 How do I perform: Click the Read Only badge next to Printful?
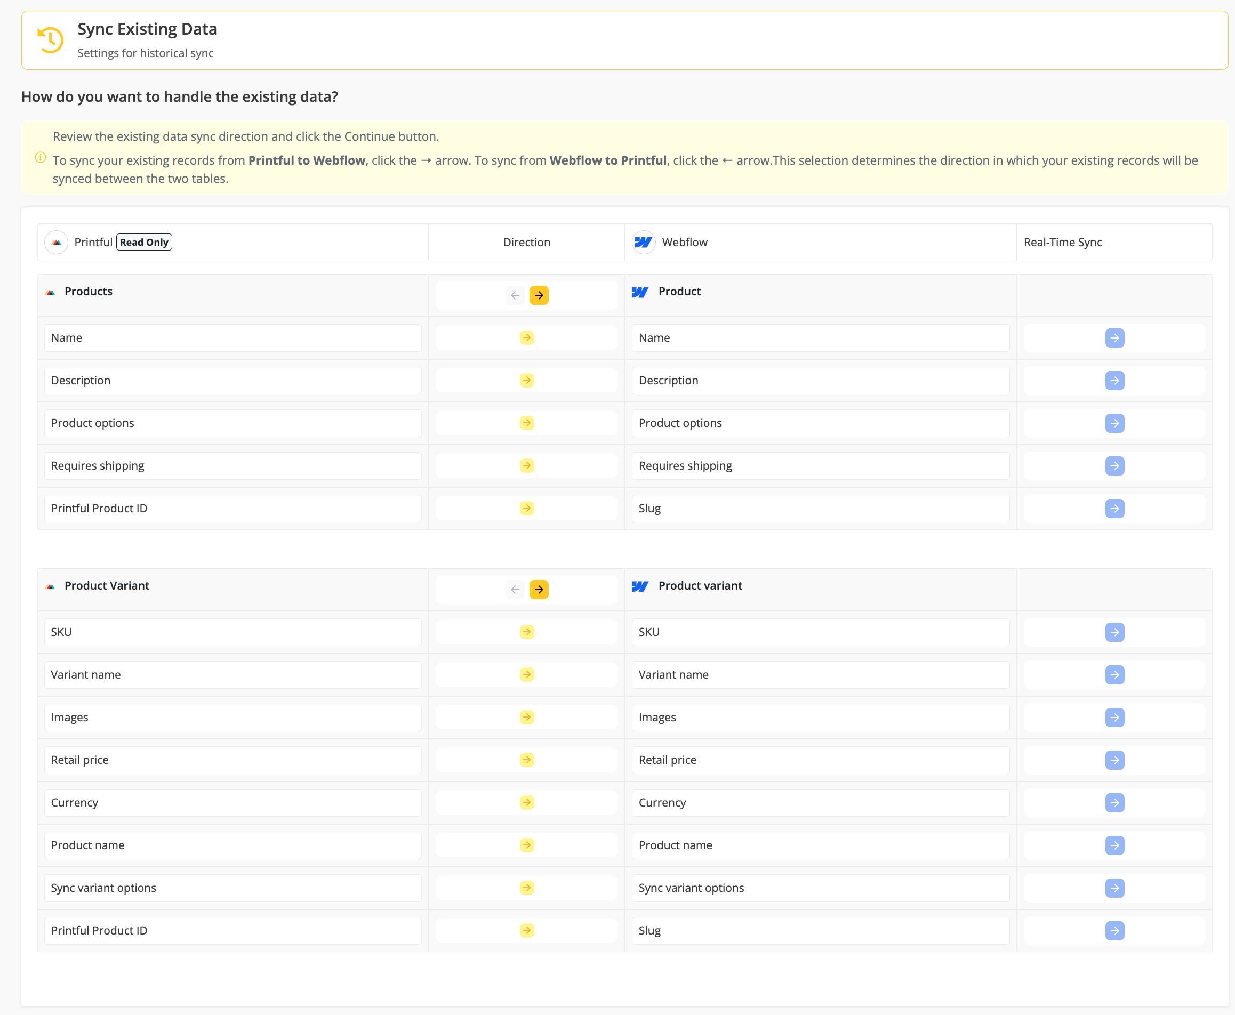(x=145, y=242)
